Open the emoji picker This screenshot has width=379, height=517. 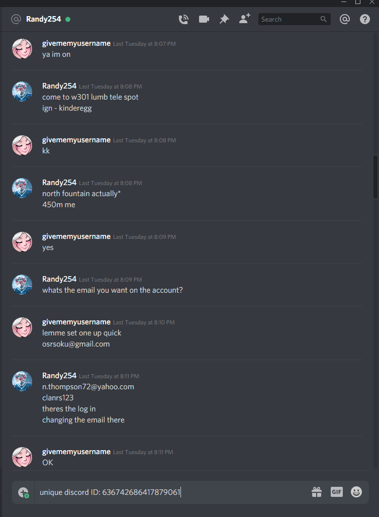[356, 492]
